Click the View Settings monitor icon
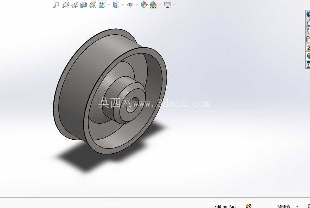310x208 pixels. [x=167, y=5]
